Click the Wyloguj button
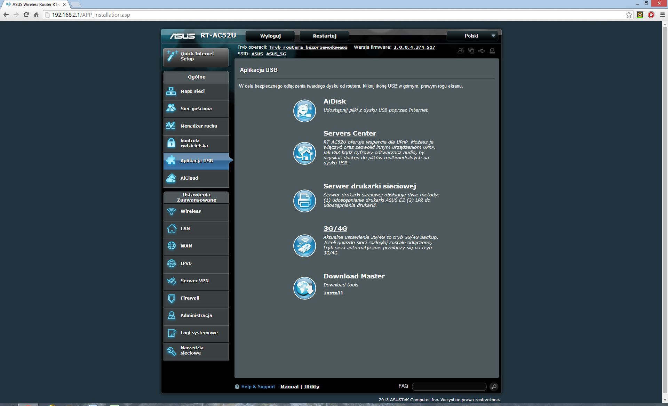 click(270, 36)
